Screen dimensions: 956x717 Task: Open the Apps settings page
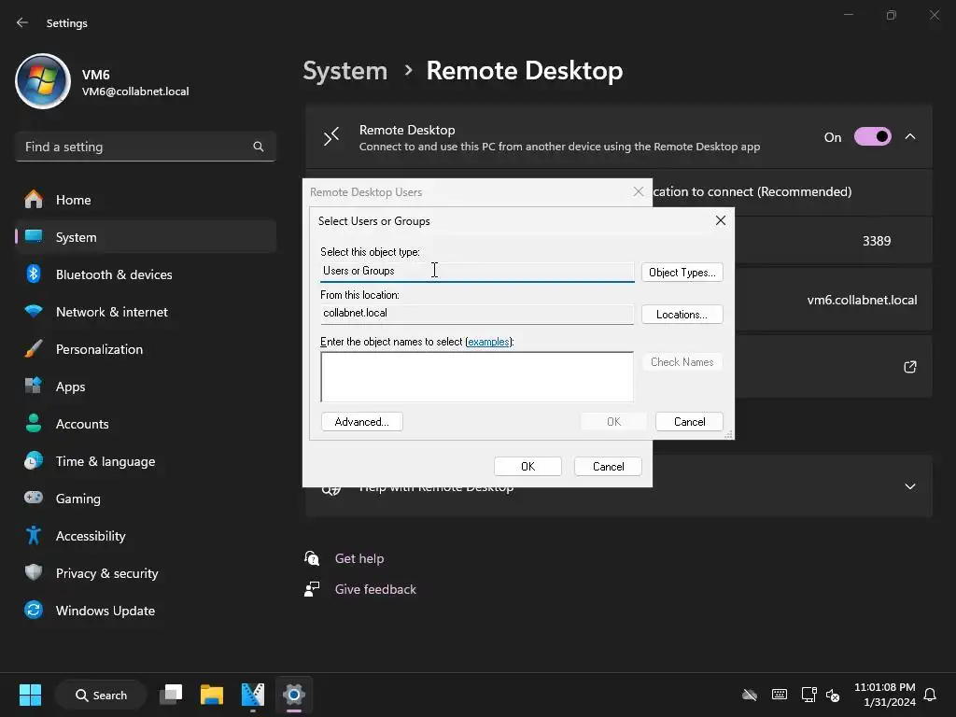(x=145, y=387)
